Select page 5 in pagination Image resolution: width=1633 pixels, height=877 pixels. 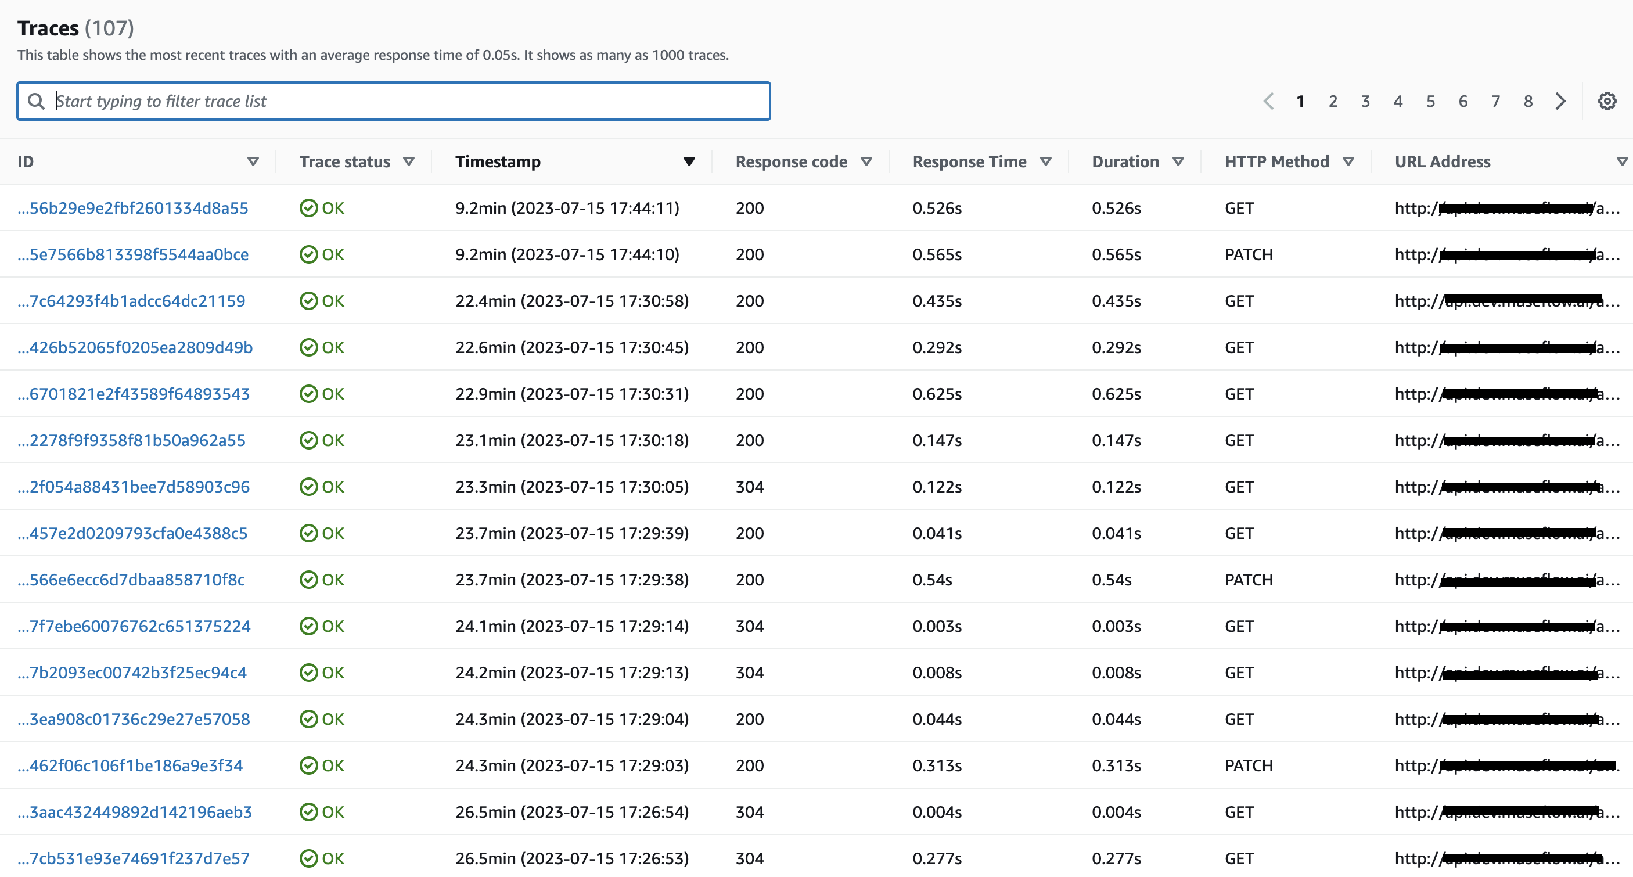point(1430,101)
